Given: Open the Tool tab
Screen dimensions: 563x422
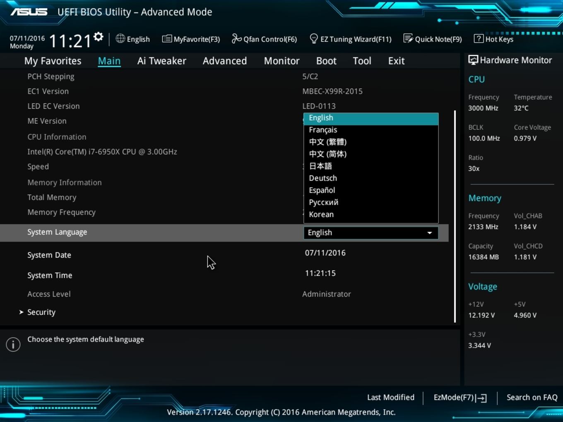Looking at the screenshot, I should pyautogui.click(x=362, y=61).
